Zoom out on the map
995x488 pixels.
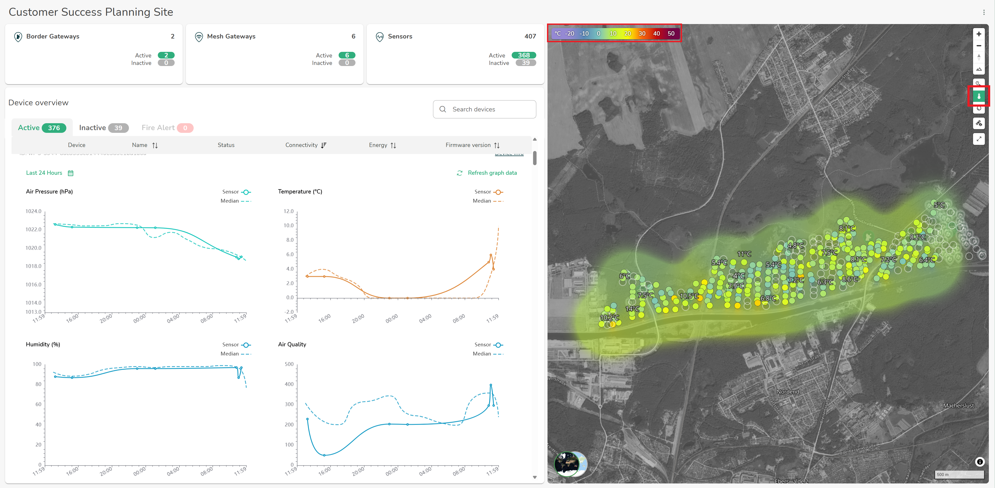pyautogui.click(x=978, y=46)
